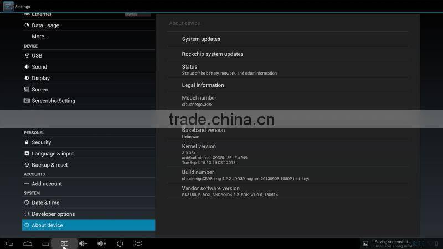Tap the picture icon in notification area
The width and height of the screenshot is (443, 249).
click(365, 243)
